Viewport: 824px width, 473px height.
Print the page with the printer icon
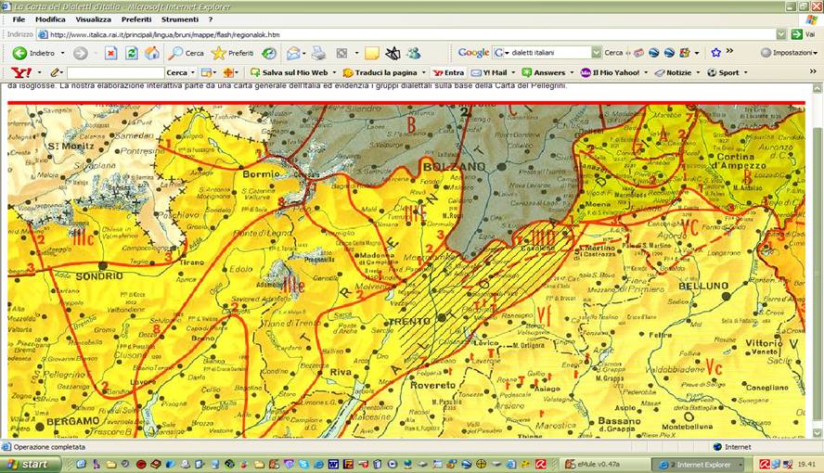318,53
